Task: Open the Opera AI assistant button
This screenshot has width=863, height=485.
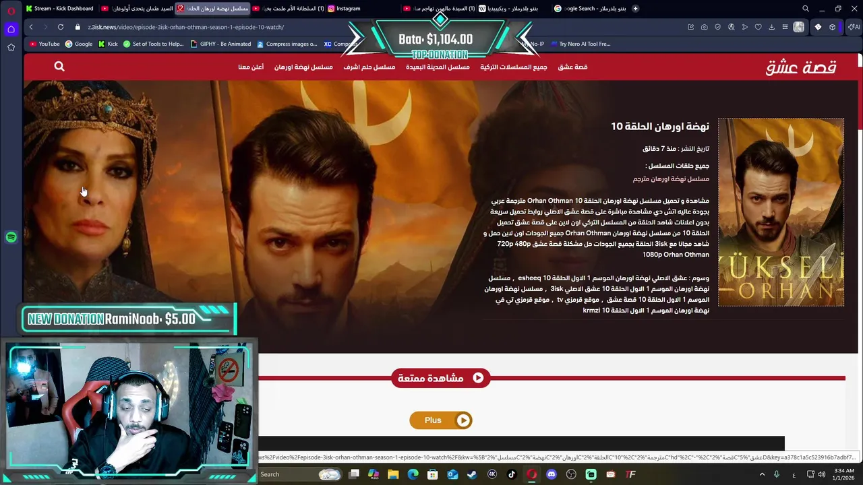Action: pyautogui.click(x=854, y=27)
